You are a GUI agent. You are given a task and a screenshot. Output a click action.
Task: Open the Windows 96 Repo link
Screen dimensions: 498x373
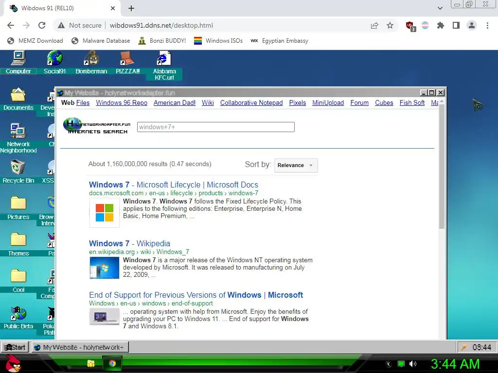click(122, 103)
